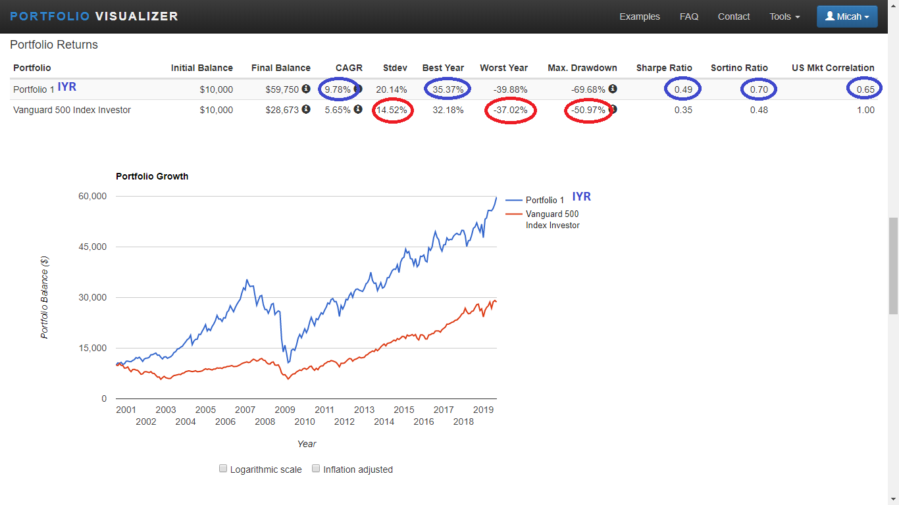Open the Examples page
The height and width of the screenshot is (505, 899).
pos(640,16)
